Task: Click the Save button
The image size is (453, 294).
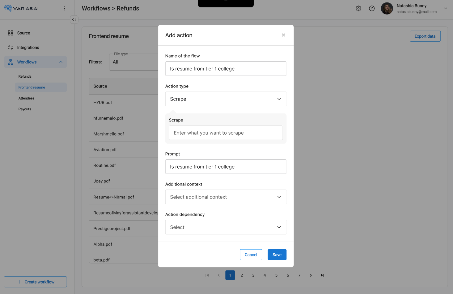Action: point(277,255)
